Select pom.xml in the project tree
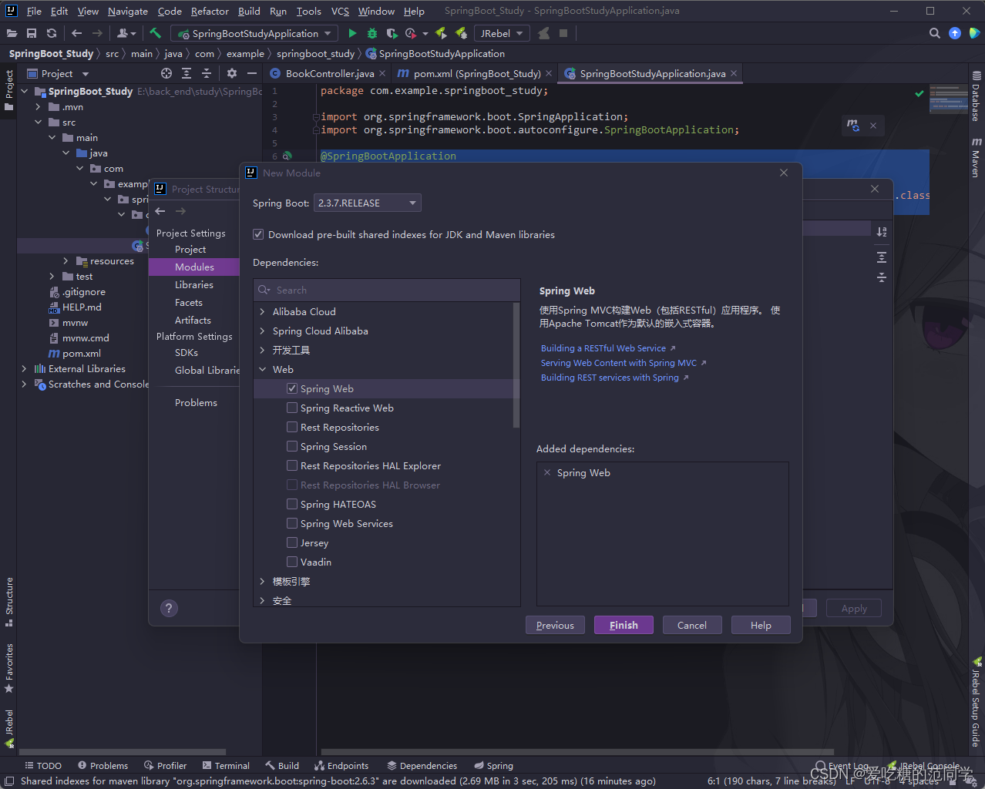Screen dimensions: 985x789 [x=82, y=353]
